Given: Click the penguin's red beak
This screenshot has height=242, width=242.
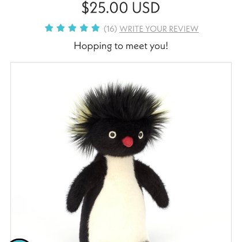Looking at the screenshot, I should tap(127, 142).
